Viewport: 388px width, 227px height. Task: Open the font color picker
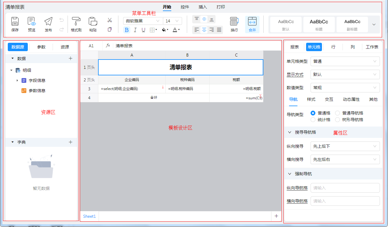point(176,30)
